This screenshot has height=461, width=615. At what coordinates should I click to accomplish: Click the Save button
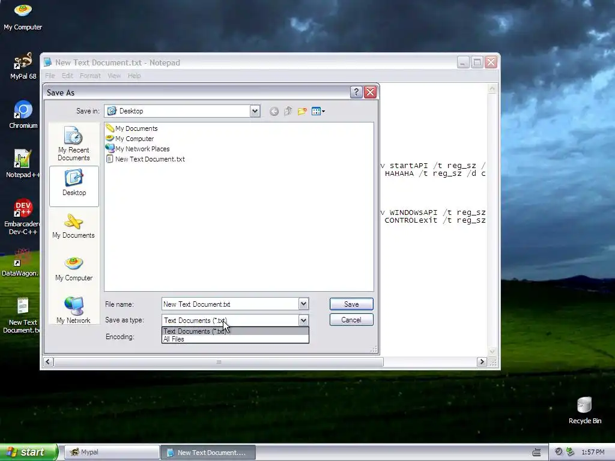point(351,304)
